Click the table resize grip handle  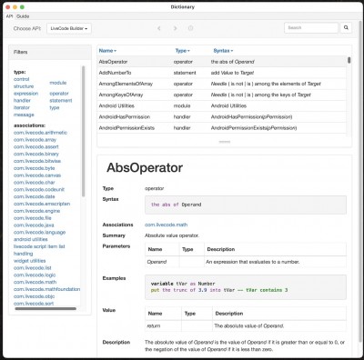(225, 142)
